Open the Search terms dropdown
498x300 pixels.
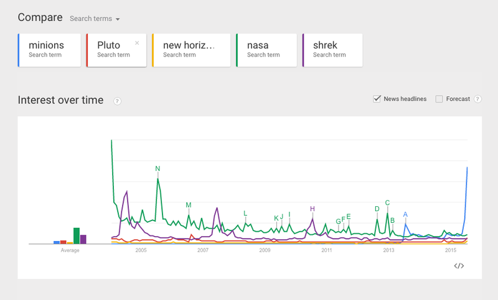point(94,19)
